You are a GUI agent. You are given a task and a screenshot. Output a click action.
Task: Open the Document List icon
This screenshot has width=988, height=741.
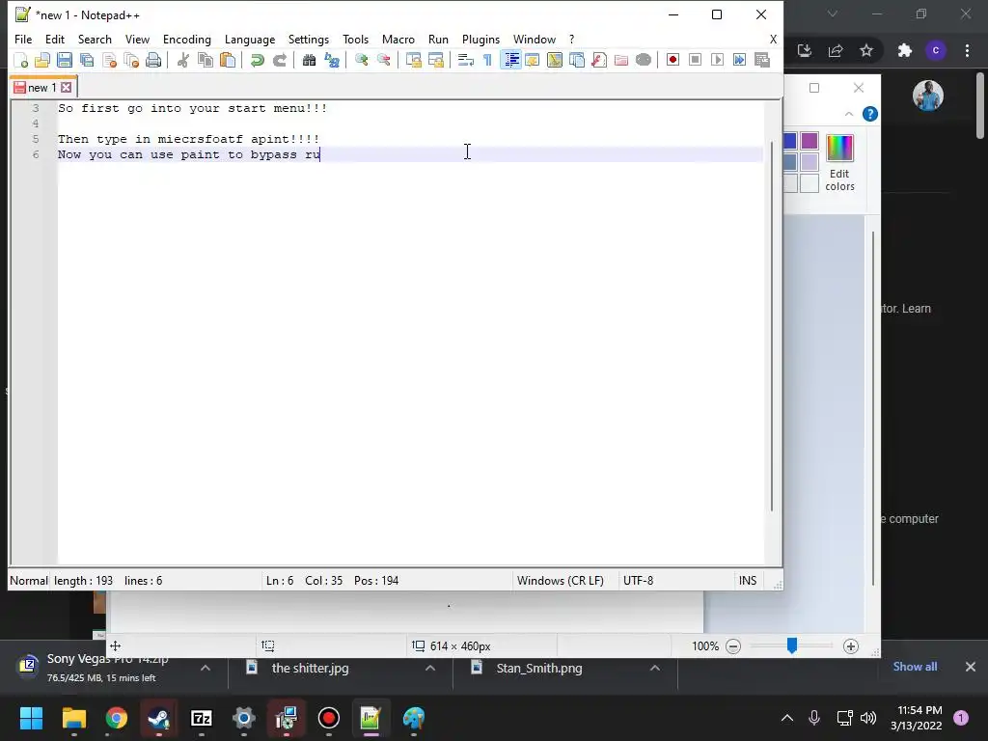tap(577, 60)
